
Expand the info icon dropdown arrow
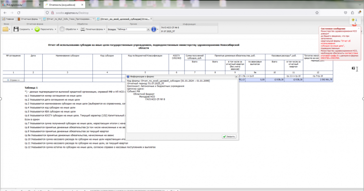(x=158, y=29)
